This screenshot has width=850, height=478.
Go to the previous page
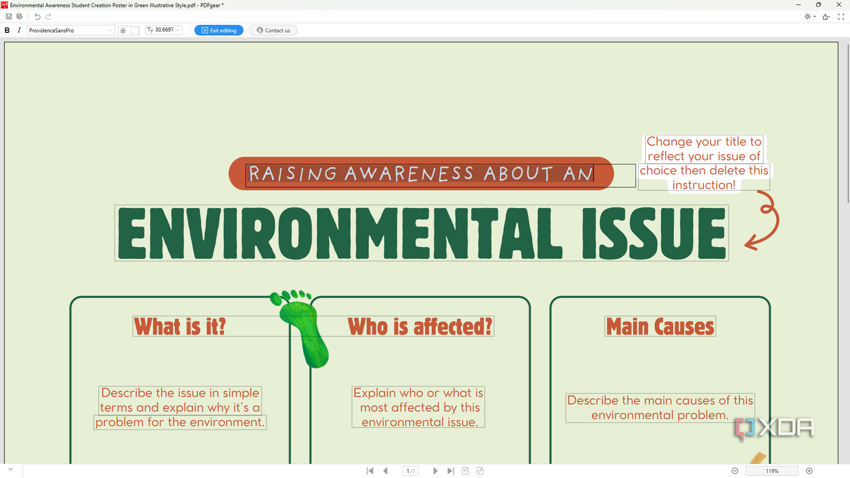385,471
